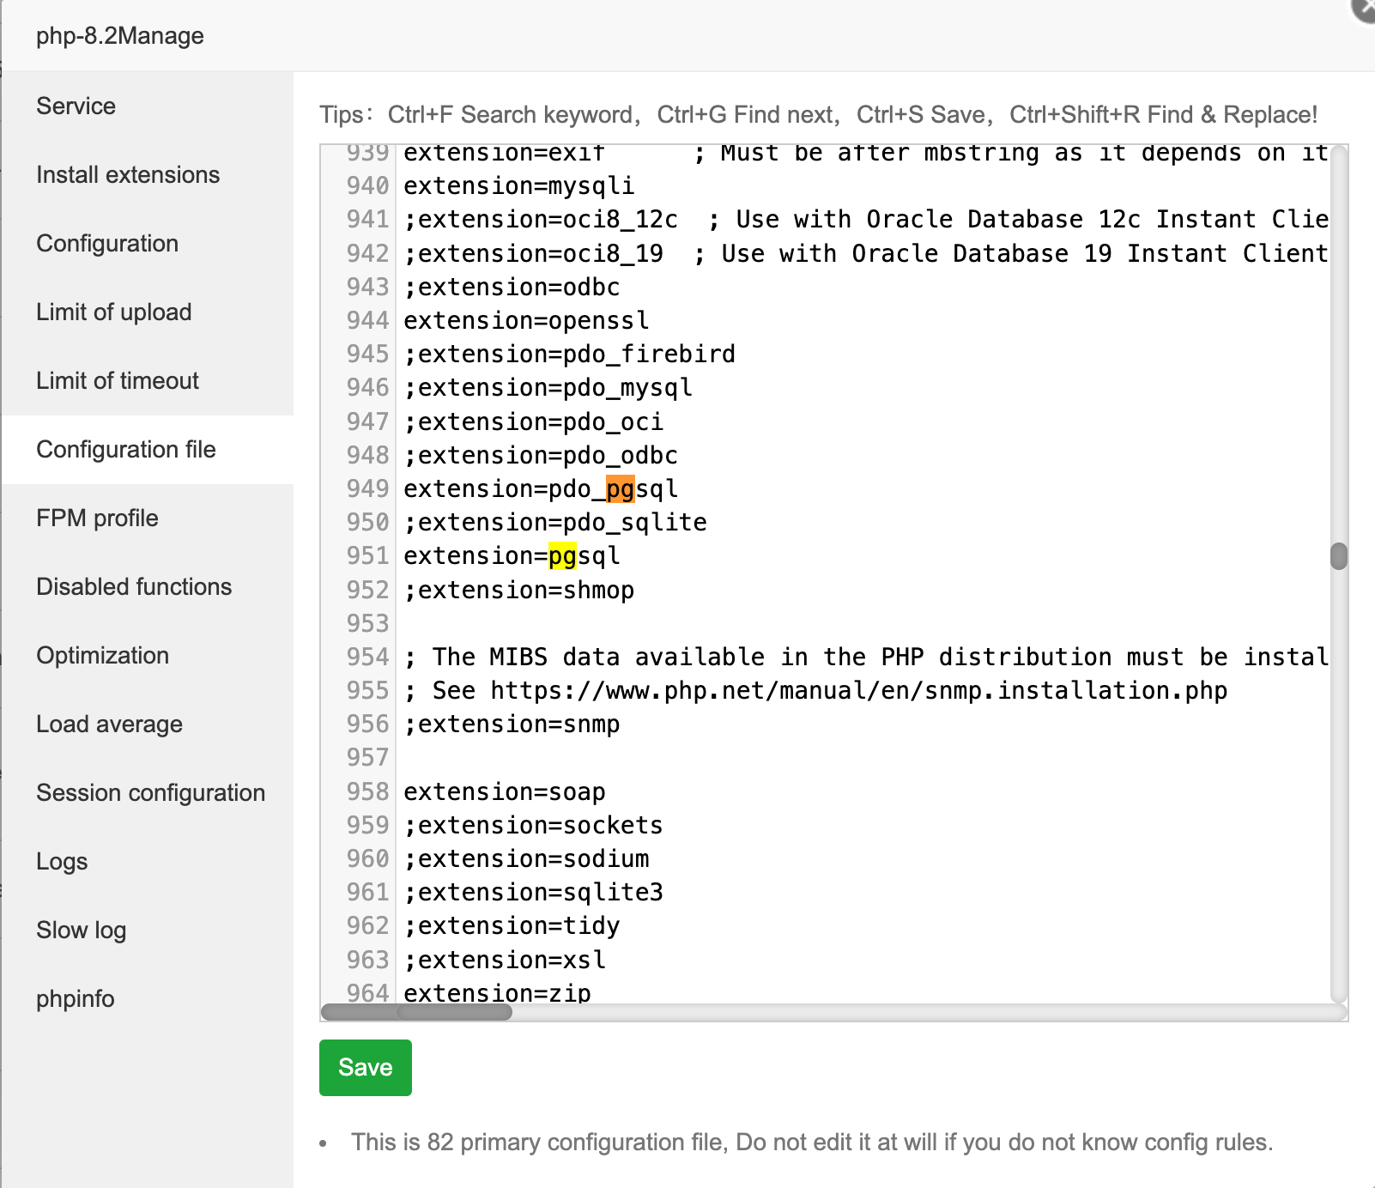Select the Configuration file tab
The image size is (1375, 1188).
tap(126, 450)
